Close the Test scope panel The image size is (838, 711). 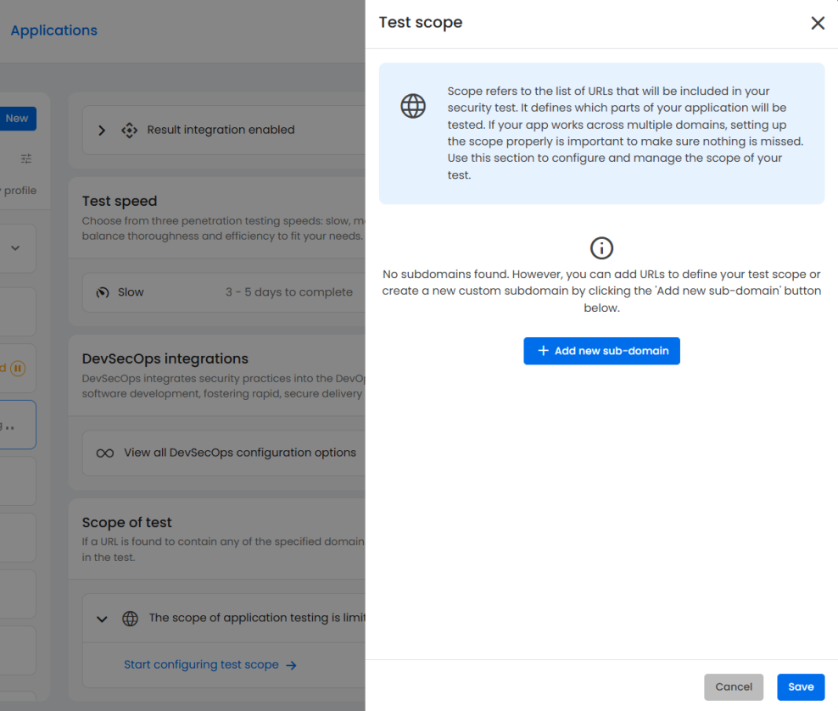click(817, 23)
